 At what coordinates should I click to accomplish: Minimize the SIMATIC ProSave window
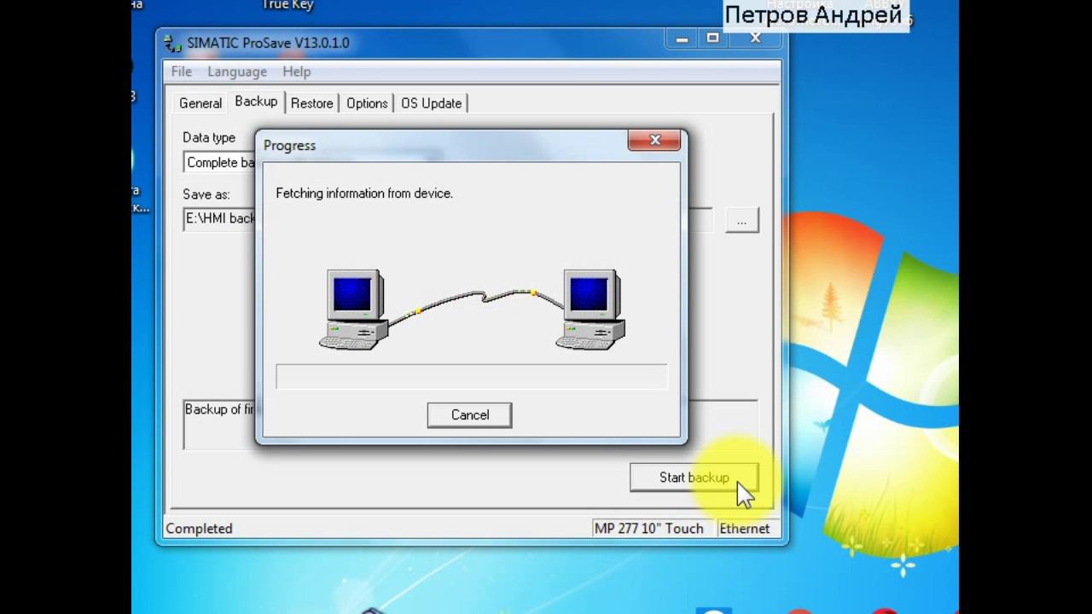tap(682, 38)
